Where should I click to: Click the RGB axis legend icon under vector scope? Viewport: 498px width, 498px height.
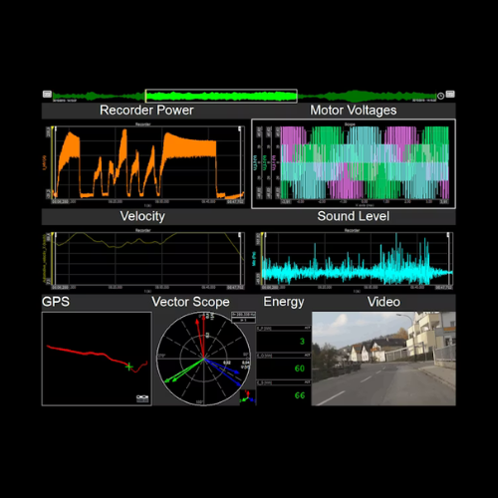(248, 397)
